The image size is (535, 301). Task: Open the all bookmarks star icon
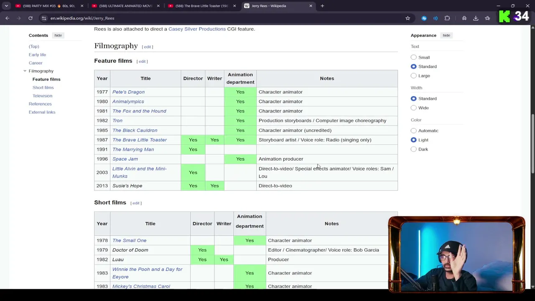click(487, 18)
